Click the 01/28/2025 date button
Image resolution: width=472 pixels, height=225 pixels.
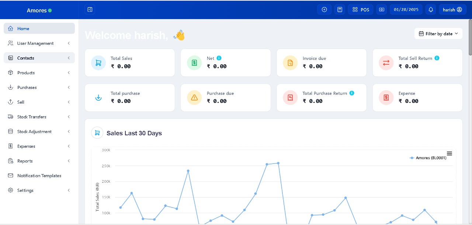click(x=406, y=10)
